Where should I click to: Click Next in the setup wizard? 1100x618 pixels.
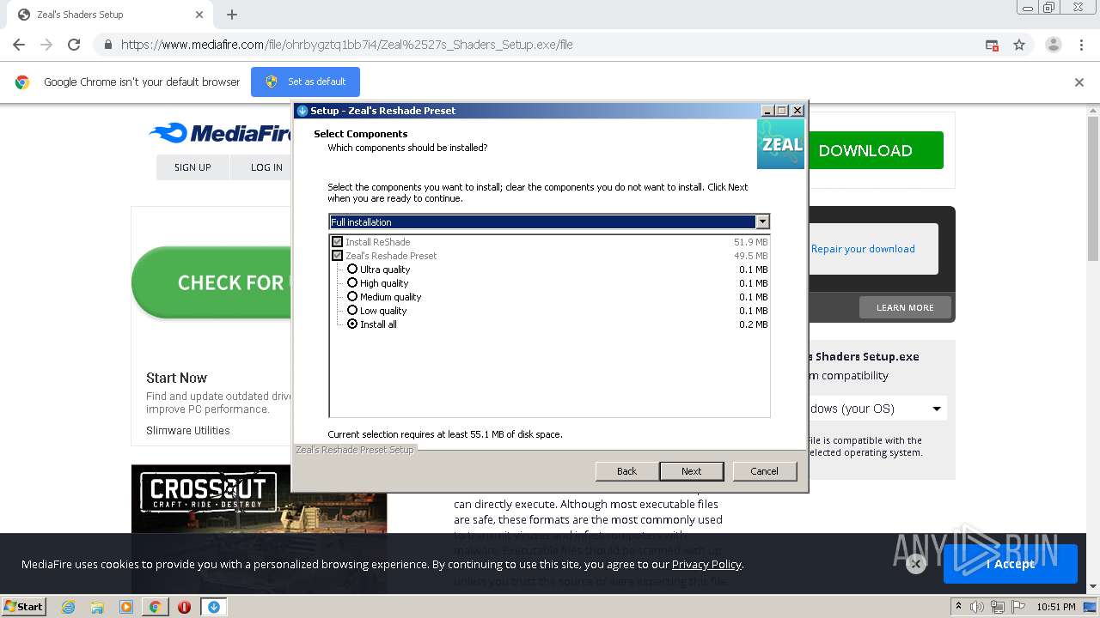692,471
